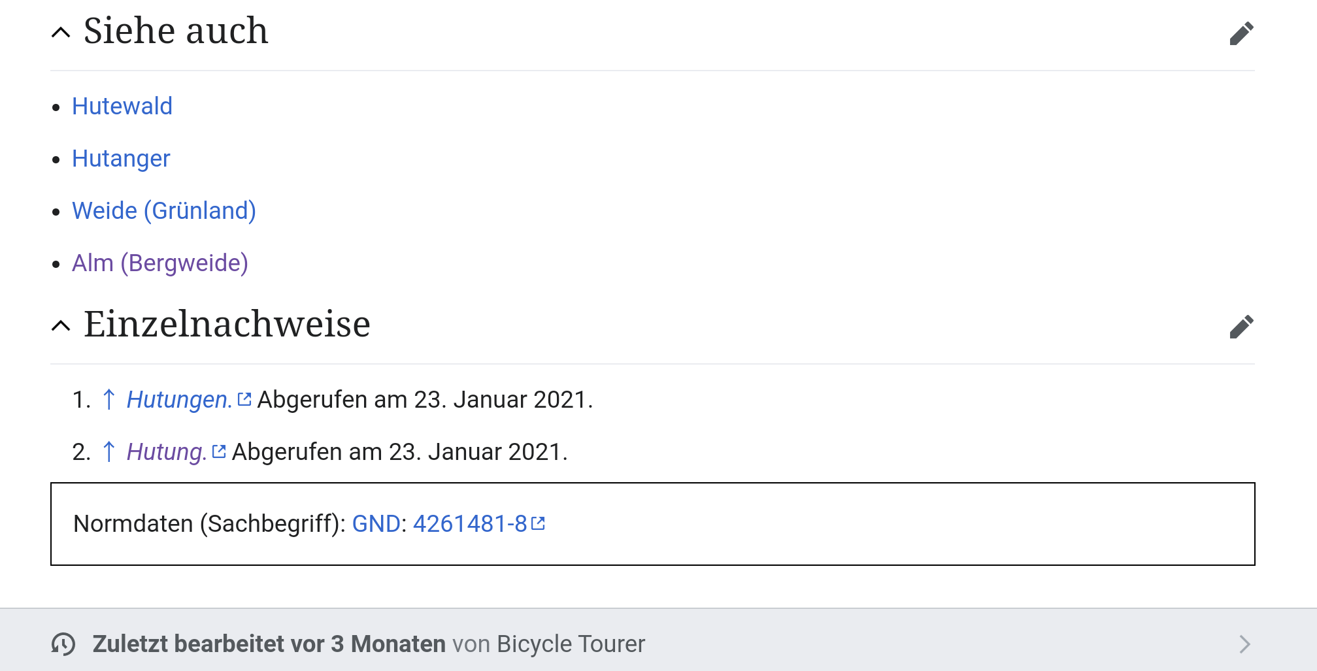This screenshot has width=1317, height=671.
Task: Open the Alm (Bergweide) link
Action: (x=159, y=263)
